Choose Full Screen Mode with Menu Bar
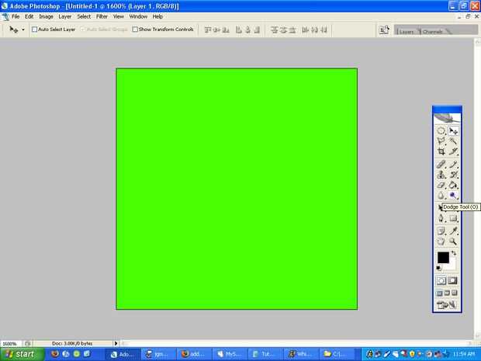This screenshot has width=481, height=361. click(x=447, y=293)
